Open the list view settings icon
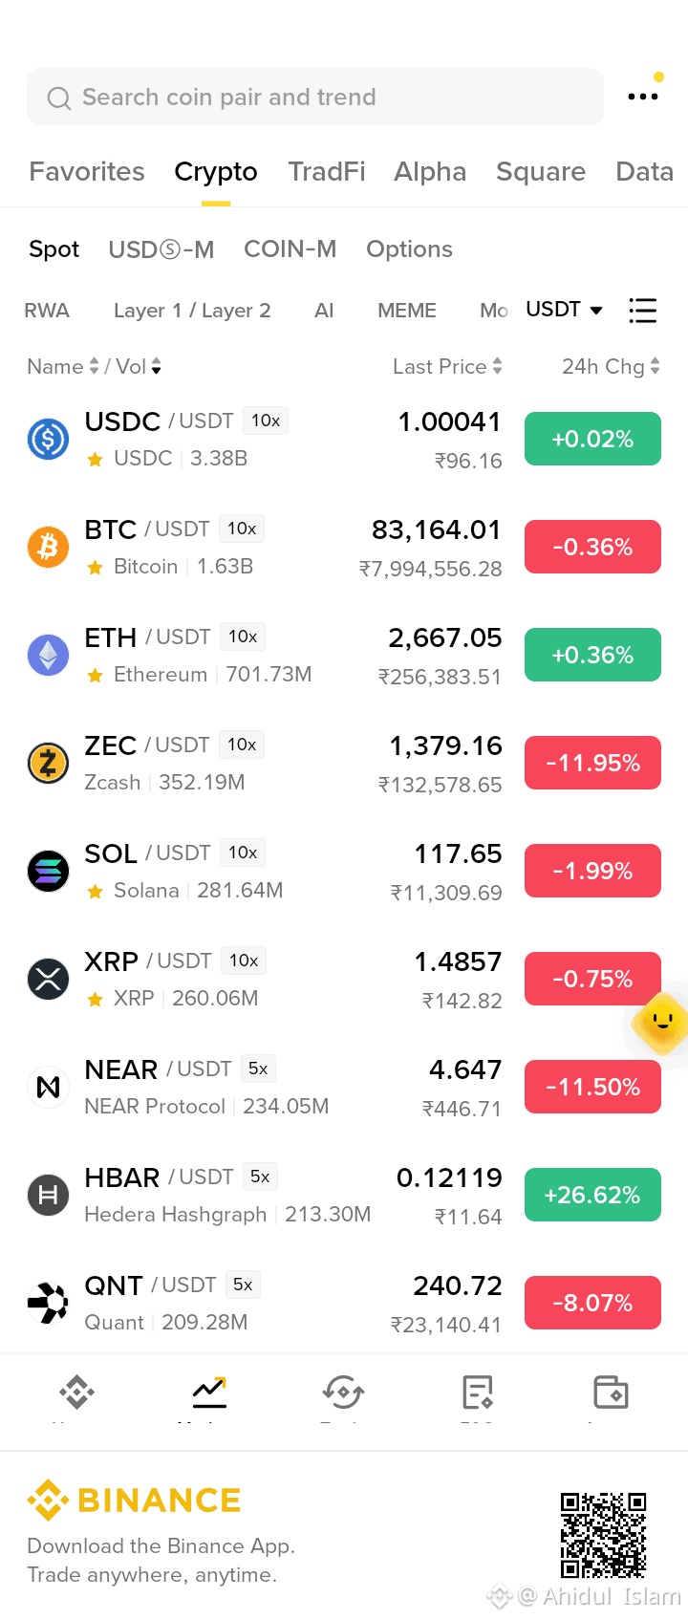This screenshot has height=1620, width=688. coord(643,311)
